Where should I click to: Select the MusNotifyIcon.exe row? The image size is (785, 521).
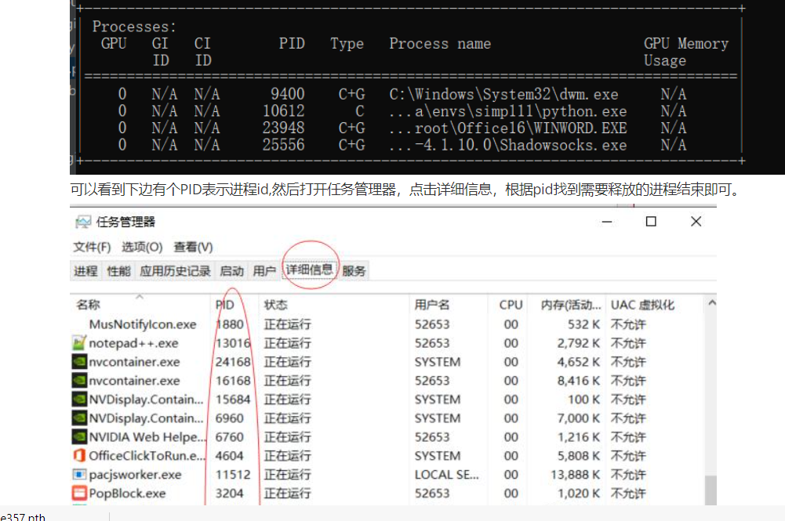pos(387,324)
